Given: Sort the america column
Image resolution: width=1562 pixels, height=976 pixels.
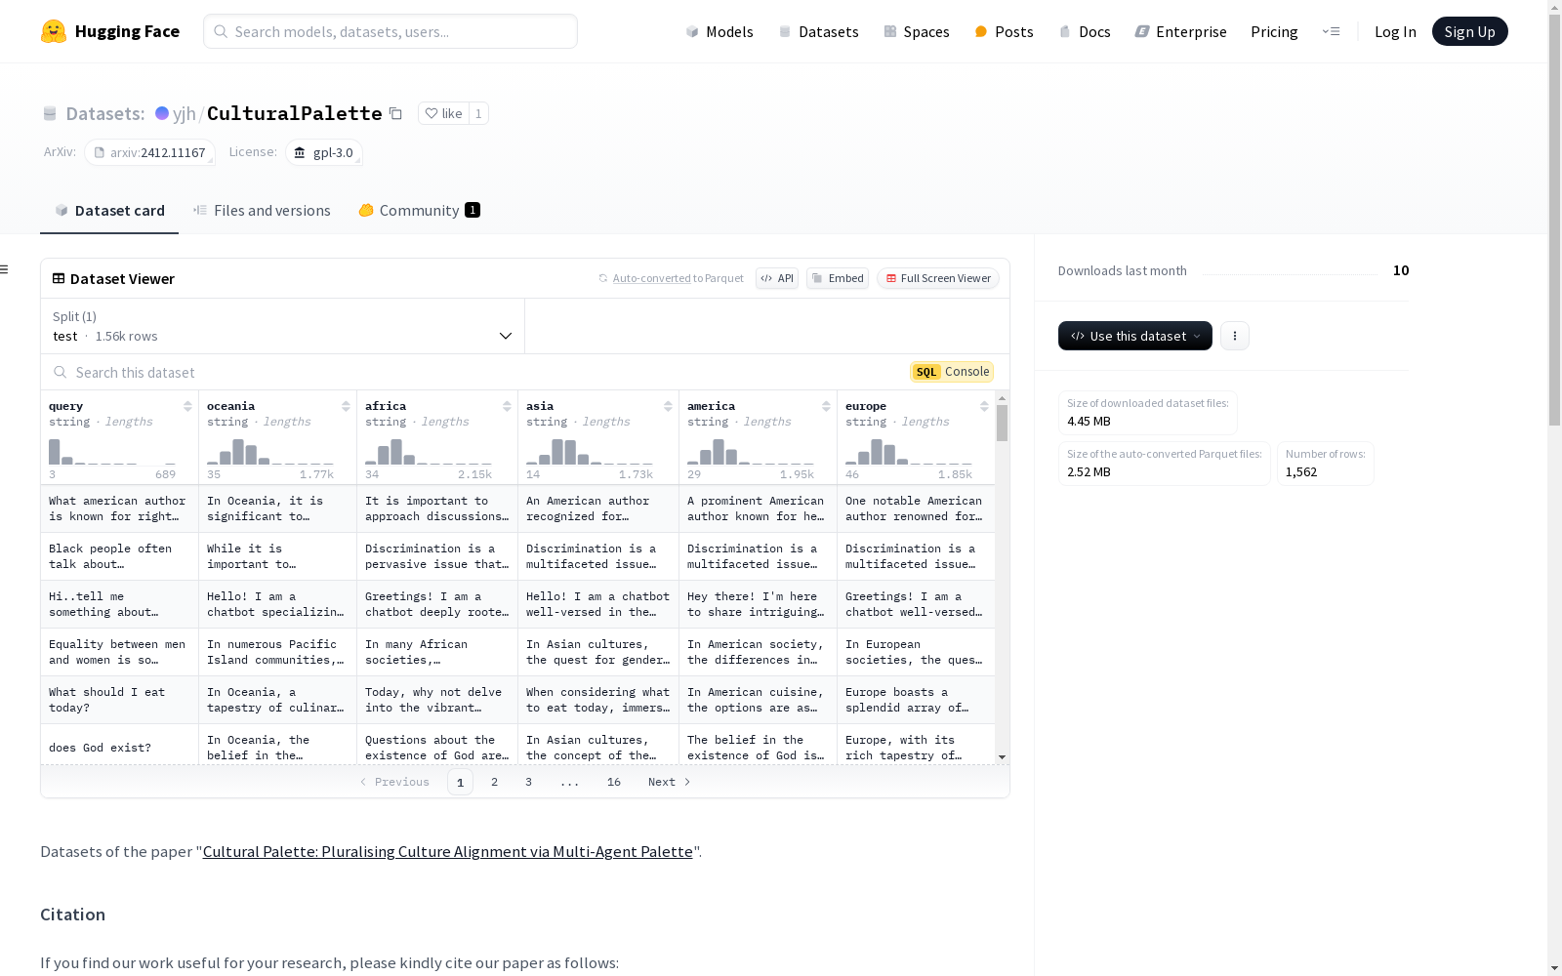Looking at the screenshot, I should pos(826,406).
